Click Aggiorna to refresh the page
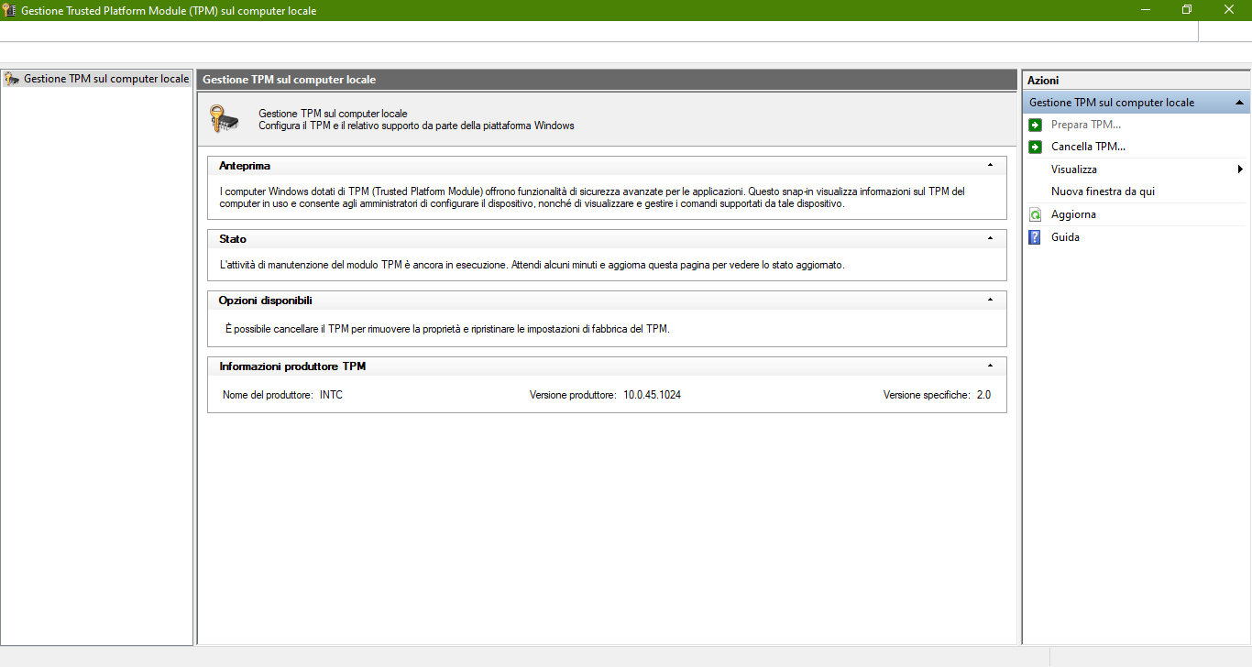This screenshot has height=667, width=1252. (x=1073, y=214)
